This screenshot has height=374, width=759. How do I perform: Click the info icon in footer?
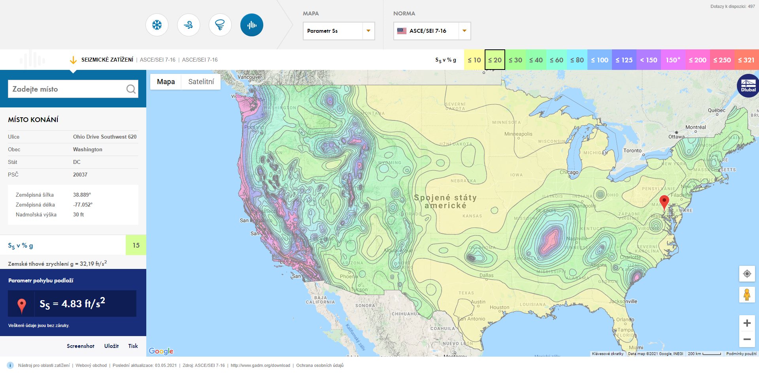point(10,365)
